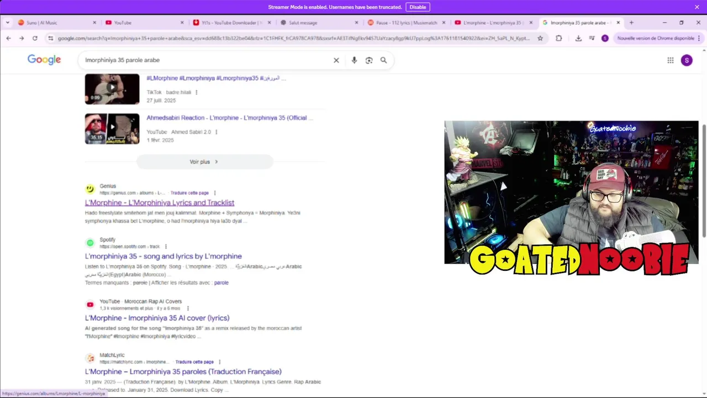Play Ahmedsabiri Reaction video thumbnail

coord(112,129)
